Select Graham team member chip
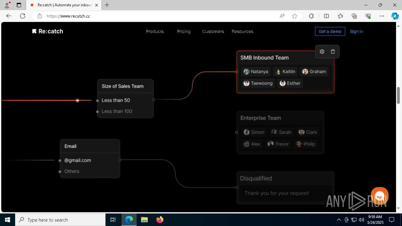This screenshot has height=226, width=402. click(314, 72)
